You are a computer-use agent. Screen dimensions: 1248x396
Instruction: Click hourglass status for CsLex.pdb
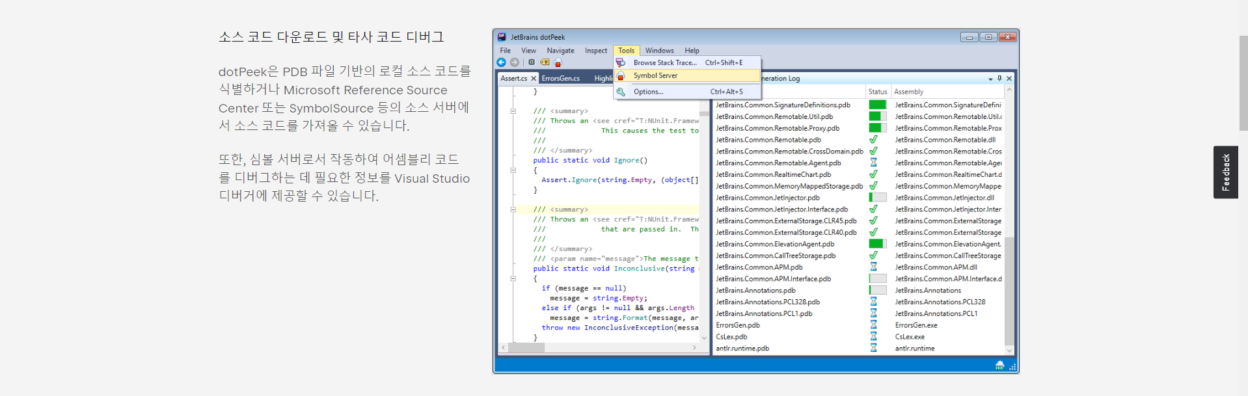point(873,337)
